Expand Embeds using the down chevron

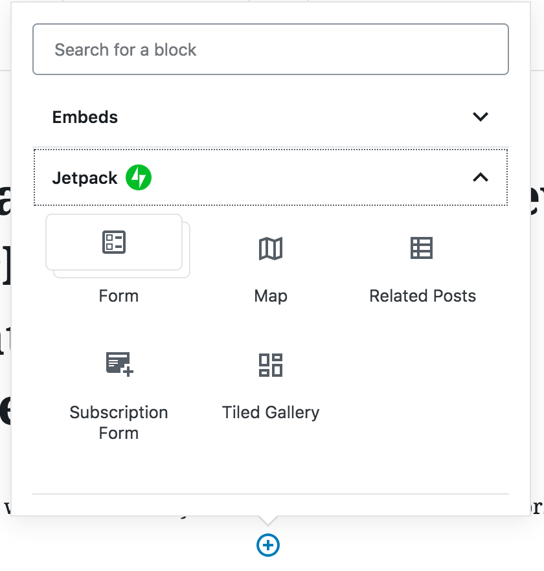[x=481, y=117]
